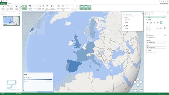Click the Buscar ubicación ribbon icon

[x=47, y=7]
